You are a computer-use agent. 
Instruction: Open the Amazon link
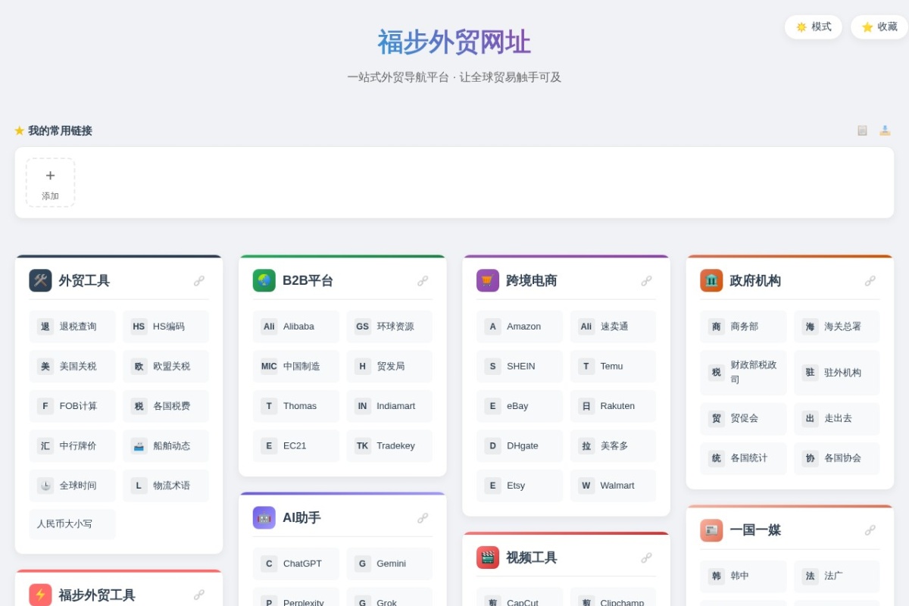(520, 326)
